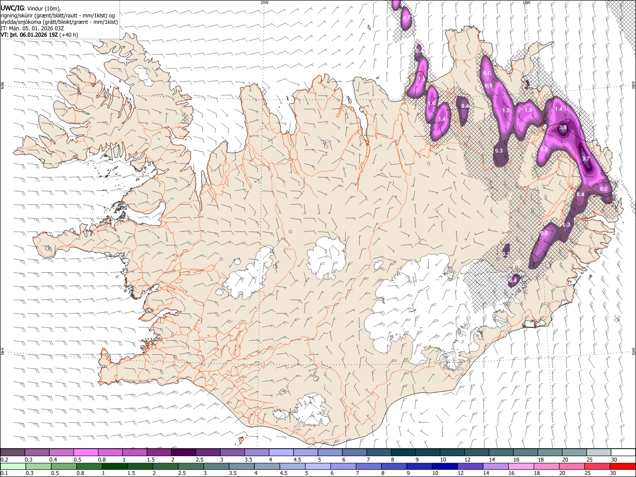Select light grey snow swatch between 25 and 30
Image resolution: width=636 pixels, height=477 pixels.
(x=598, y=452)
